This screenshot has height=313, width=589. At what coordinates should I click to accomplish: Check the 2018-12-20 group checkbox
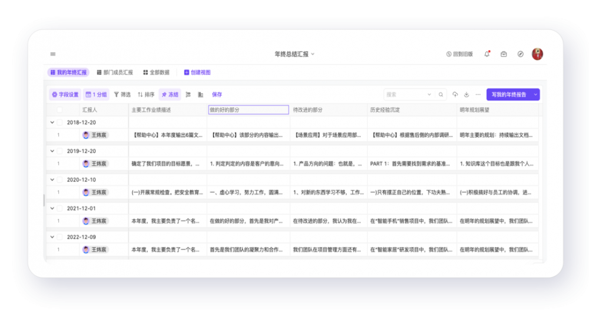[59, 122]
